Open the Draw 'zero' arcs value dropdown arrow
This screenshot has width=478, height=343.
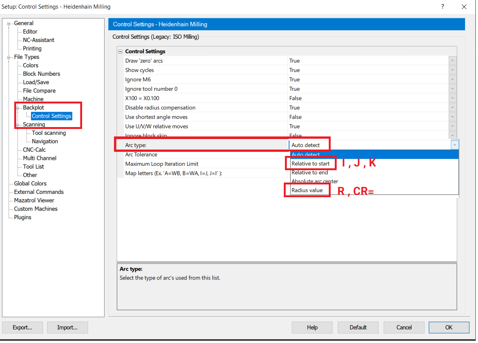[x=453, y=61]
